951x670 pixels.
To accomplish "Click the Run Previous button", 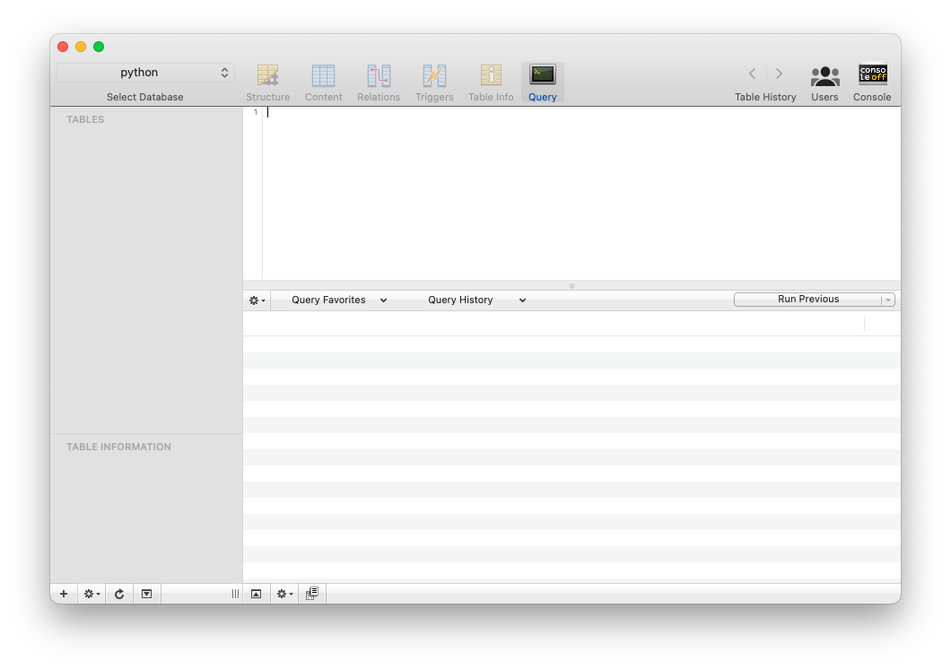I will coord(807,299).
